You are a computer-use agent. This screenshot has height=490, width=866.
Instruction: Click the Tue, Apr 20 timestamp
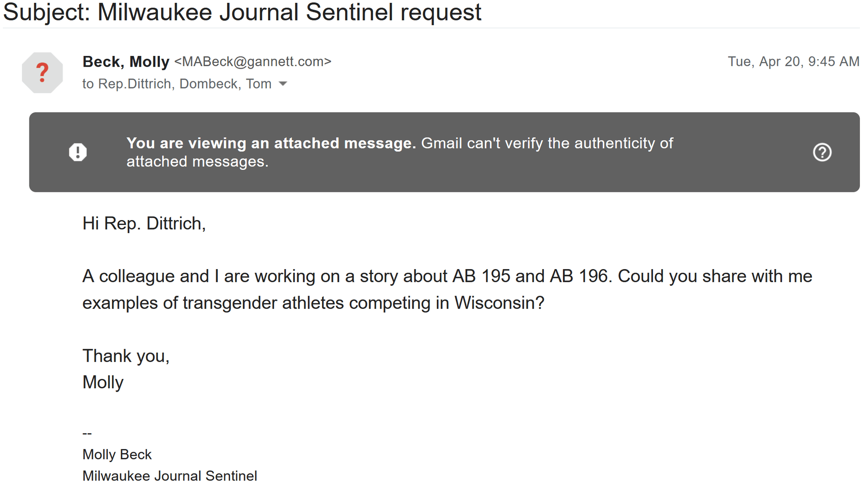coord(793,62)
